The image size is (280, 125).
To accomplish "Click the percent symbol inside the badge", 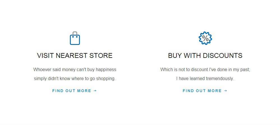I will coord(205,38).
